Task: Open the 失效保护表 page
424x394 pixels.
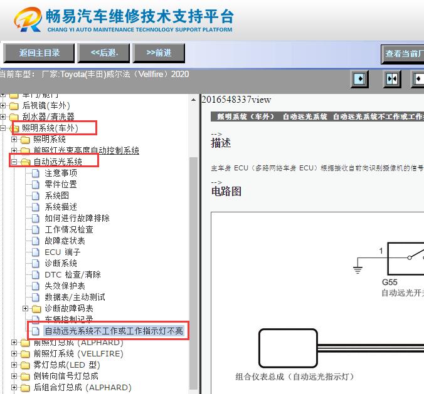Action: click(65, 286)
